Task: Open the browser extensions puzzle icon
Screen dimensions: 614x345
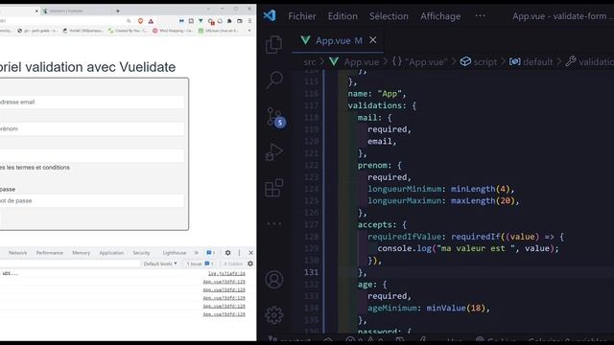Action: pos(229,21)
